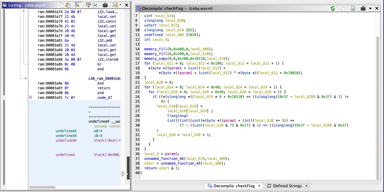Switch to the Defined Strings tab
Screen dimensions: 384x192
pyautogui.click(x=287, y=186)
